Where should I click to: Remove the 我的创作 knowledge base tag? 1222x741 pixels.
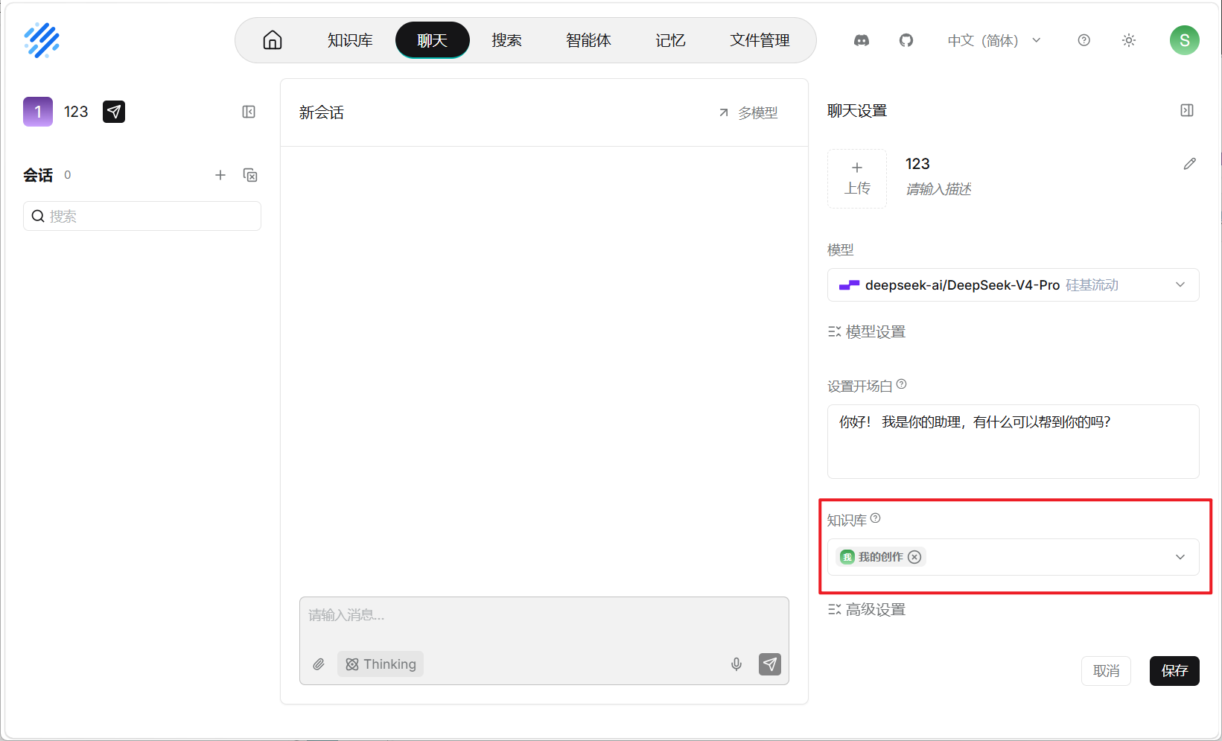pyautogui.click(x=915, y=557)
